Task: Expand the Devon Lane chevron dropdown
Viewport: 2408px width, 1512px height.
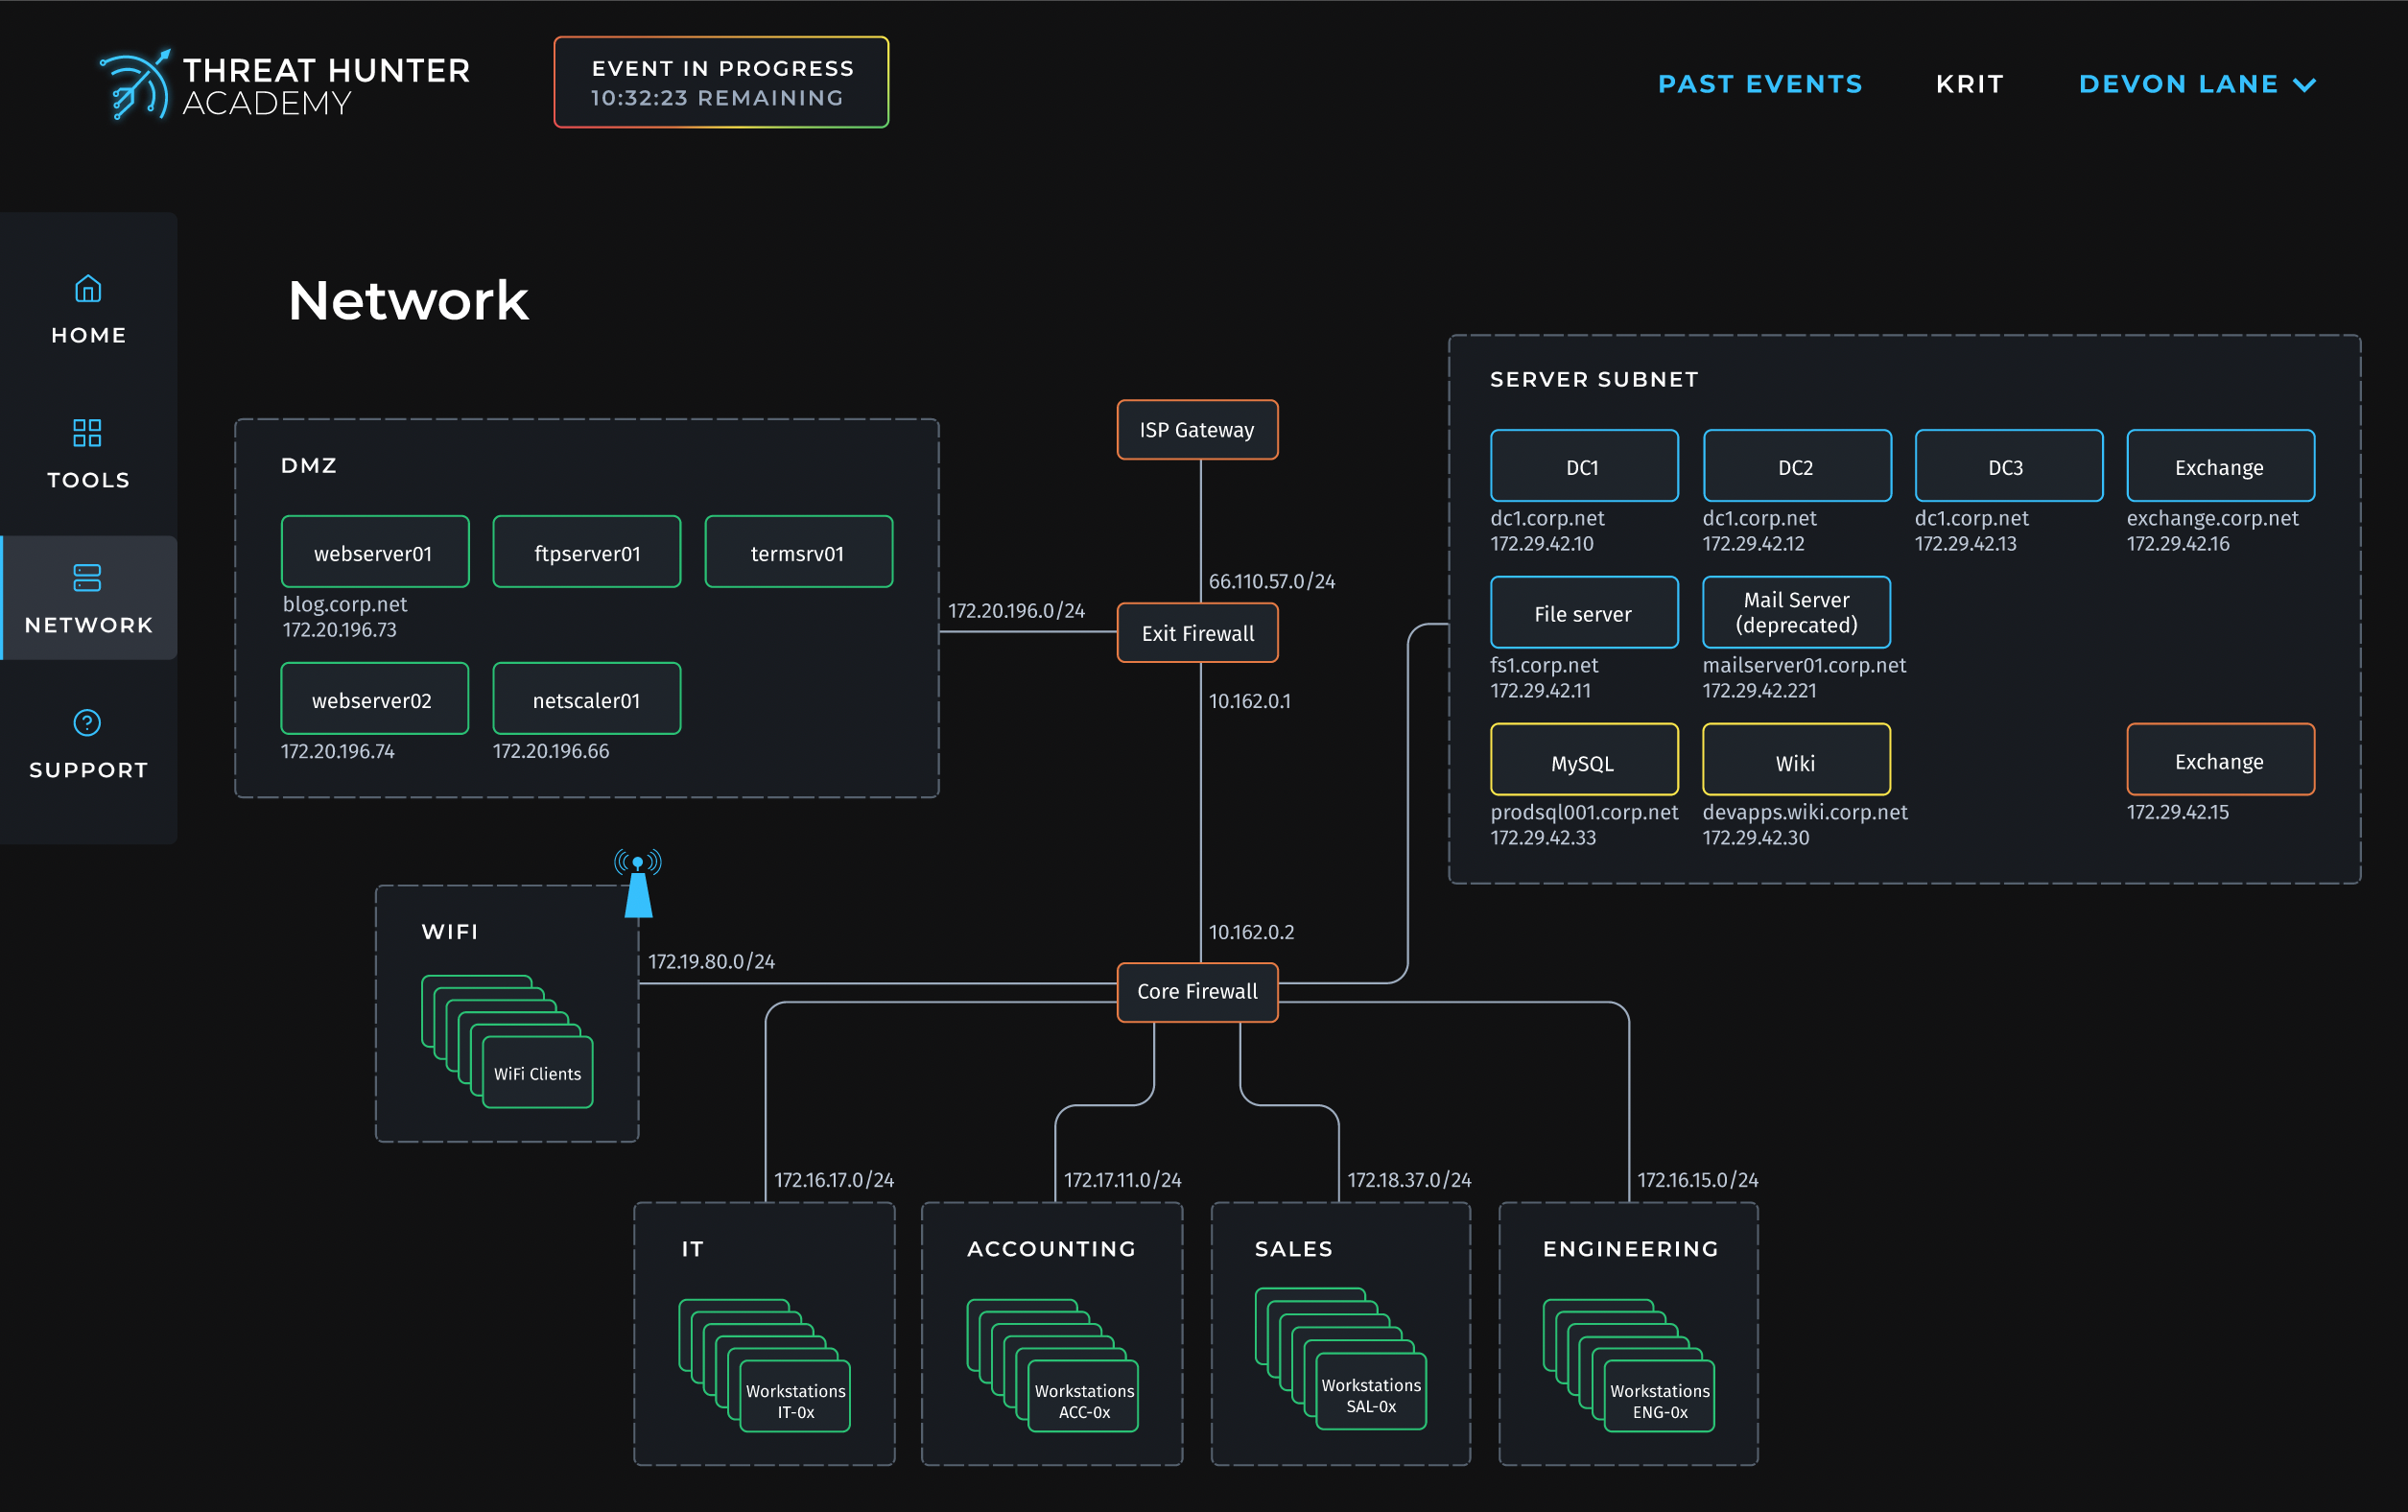Action: point(2305,85)
